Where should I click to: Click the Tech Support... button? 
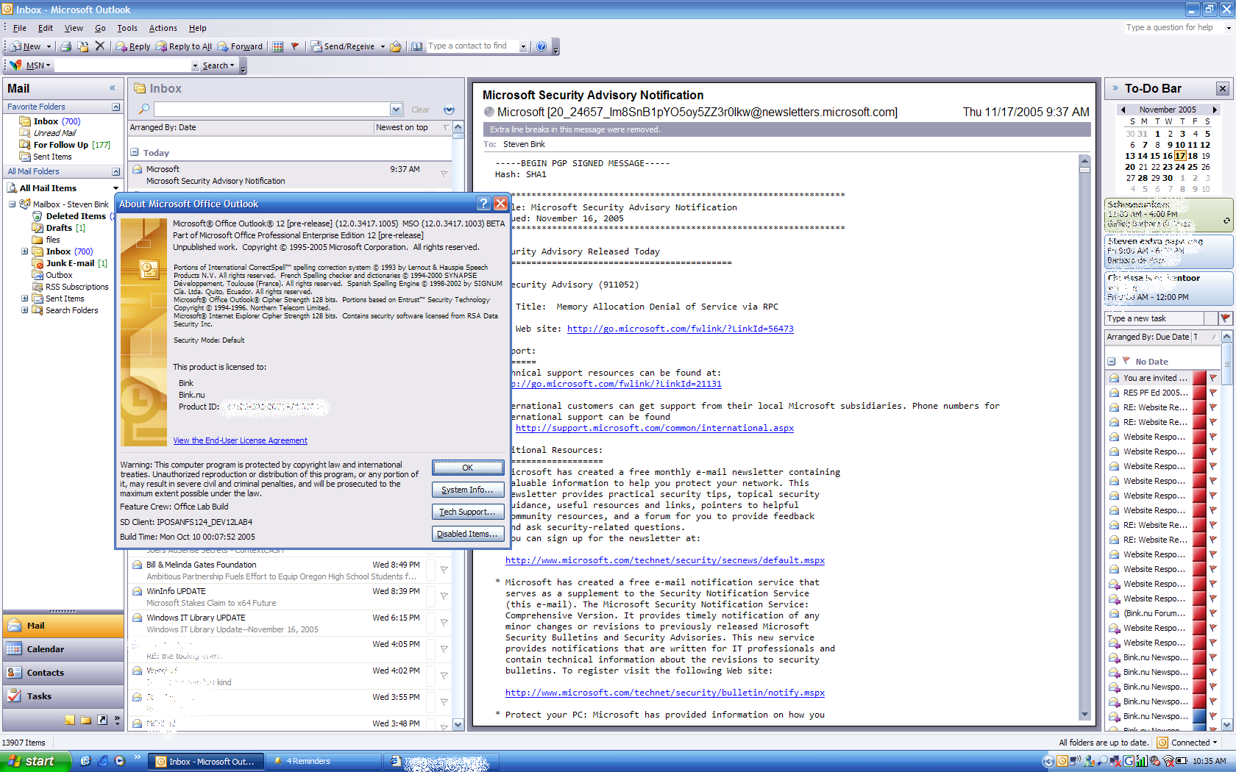[468, 512]
